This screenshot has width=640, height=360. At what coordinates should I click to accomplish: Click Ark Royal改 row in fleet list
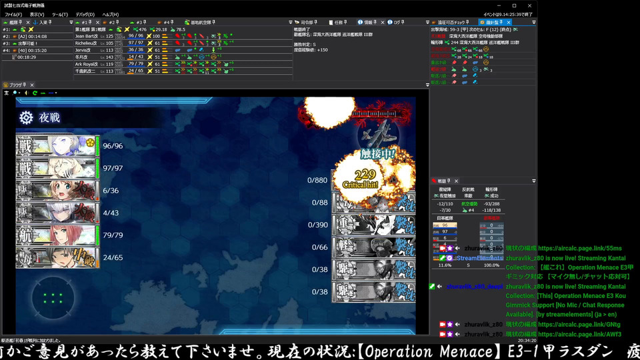coord(183,64)
